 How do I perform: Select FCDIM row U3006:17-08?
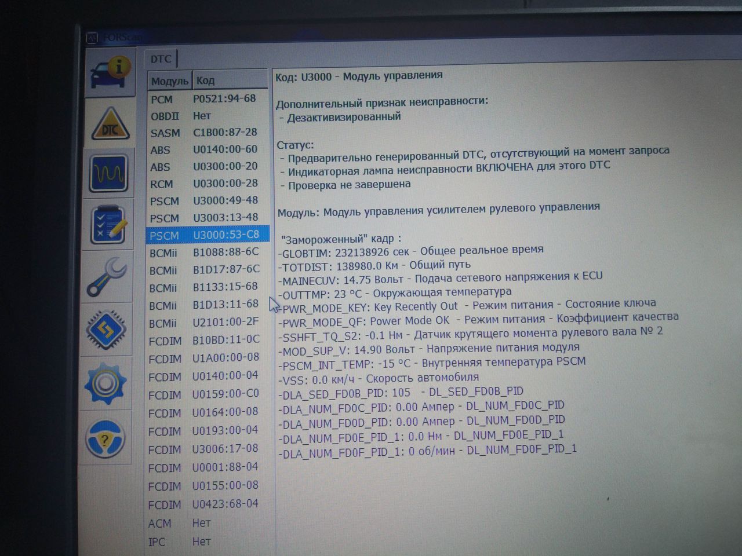tap(208, 449)
